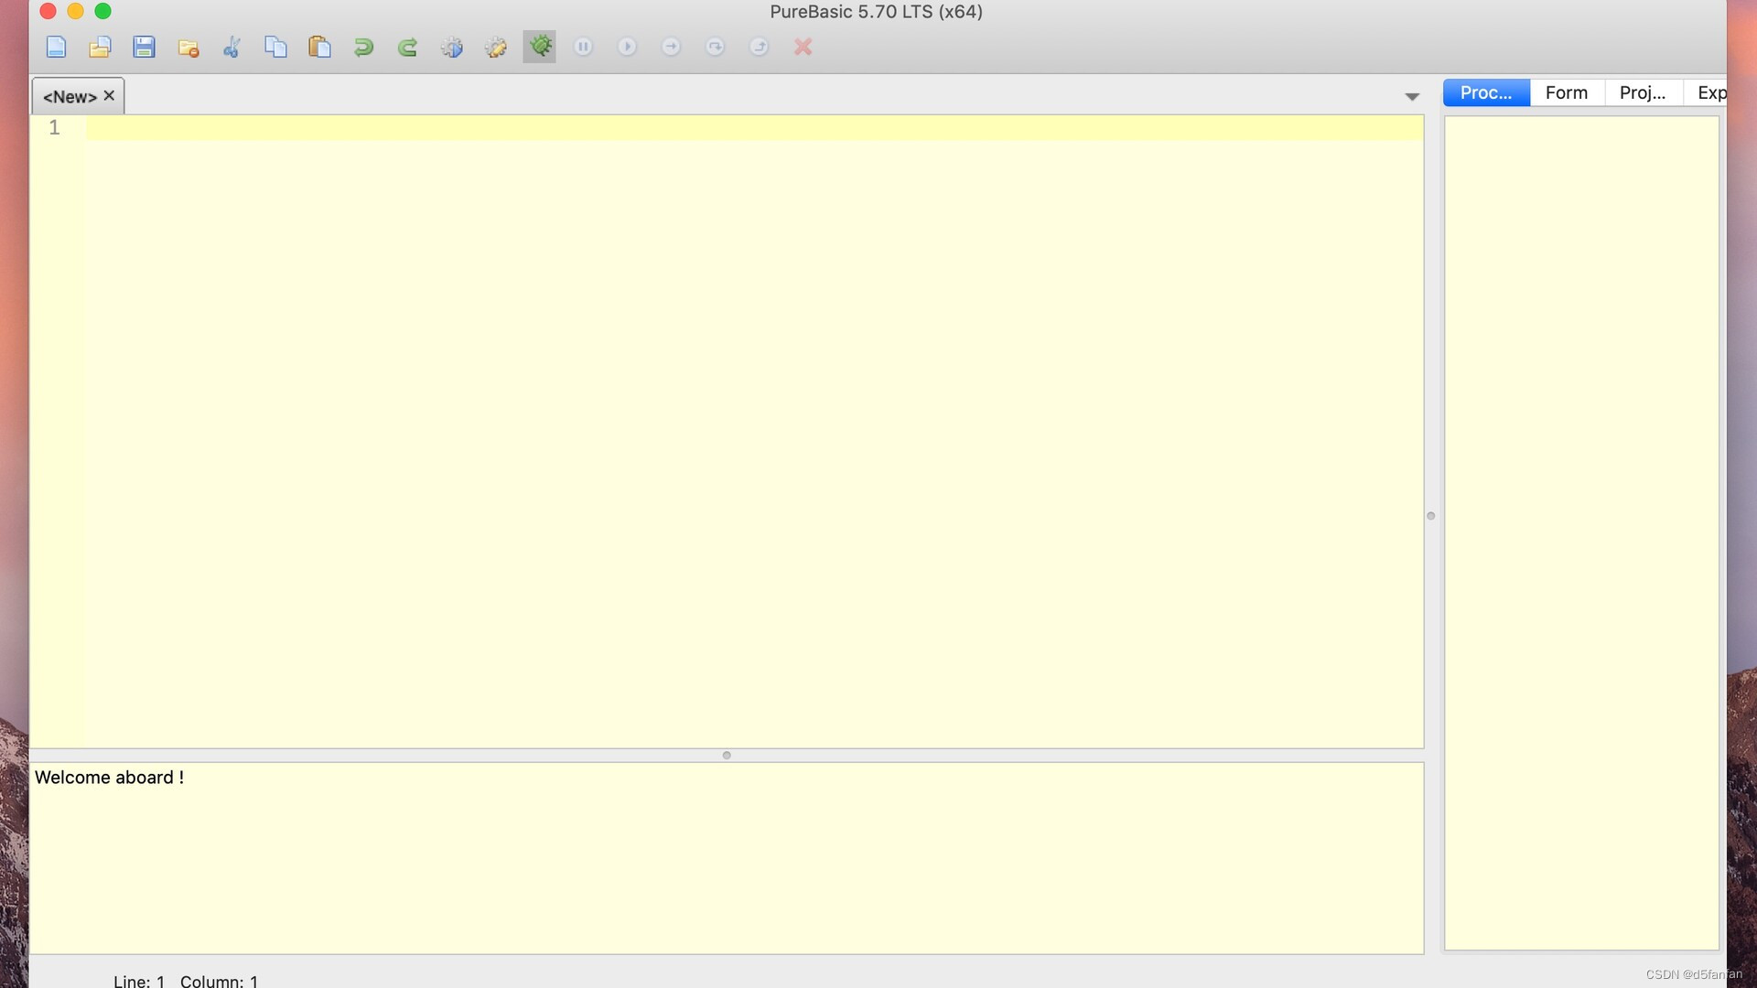Open the Proj panel tab
The height and width of the screenshot is (988, 1757).
point(1643,92)
